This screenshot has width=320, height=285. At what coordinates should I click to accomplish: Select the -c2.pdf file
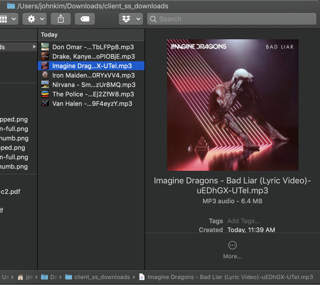[x=10, y=191]
